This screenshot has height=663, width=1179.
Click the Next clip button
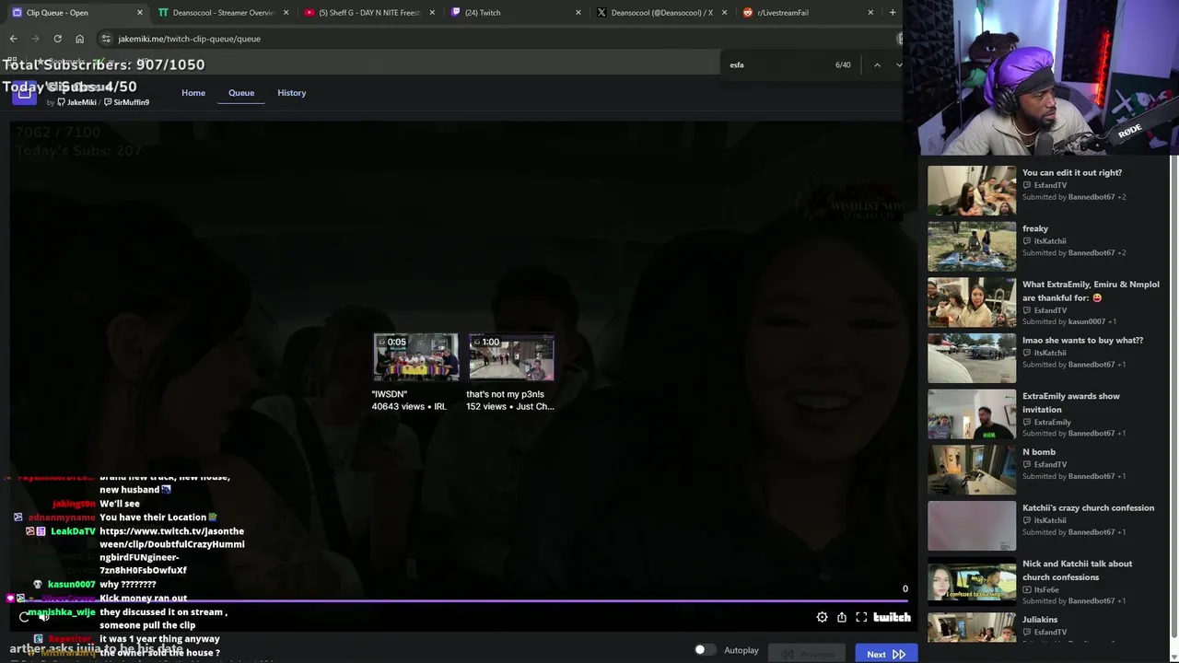pos(885,654)
